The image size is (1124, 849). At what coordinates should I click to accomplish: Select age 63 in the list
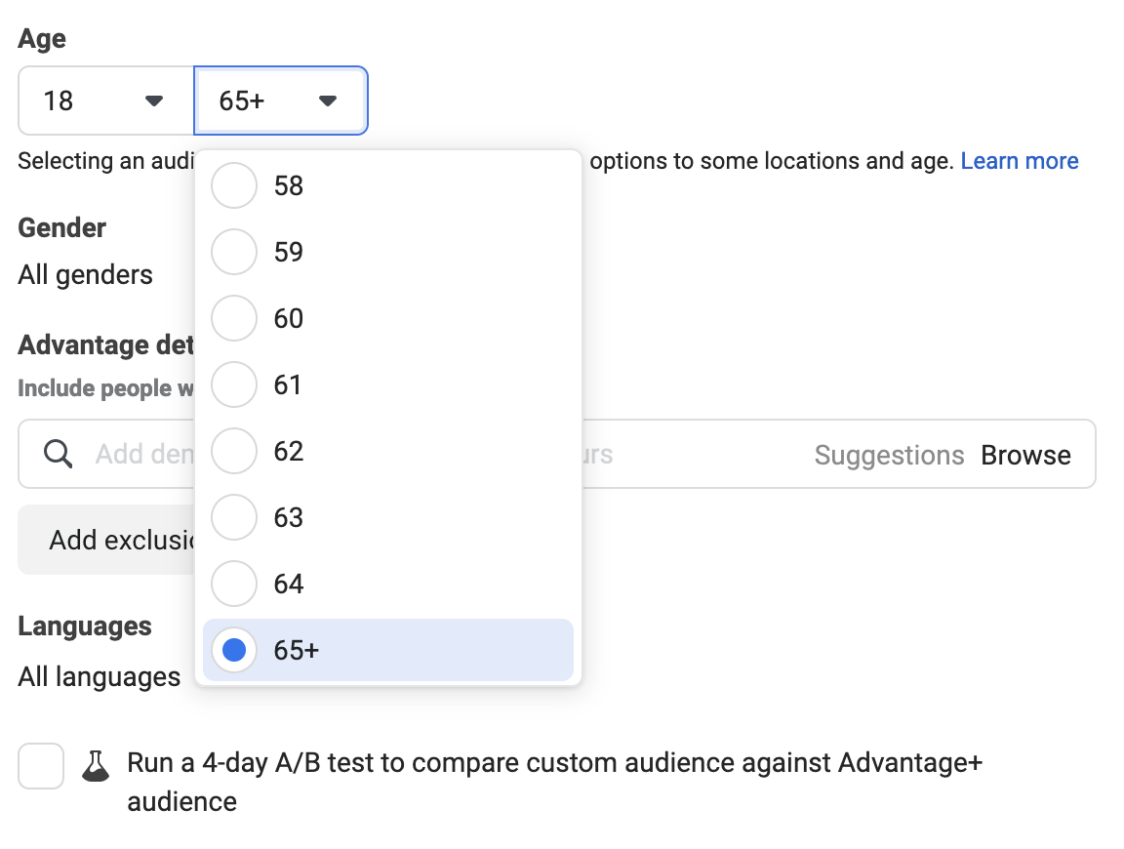pyautogui.click(x=233, y=517)
